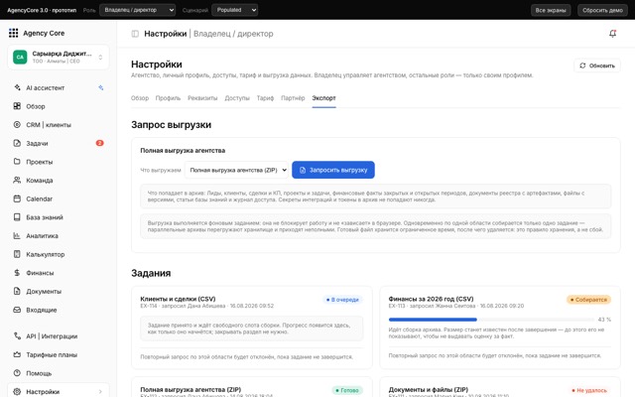This screenshot has width=635, height=397.
Task: Open База знаний book icon in sidebar
Action: click(17, 217)
